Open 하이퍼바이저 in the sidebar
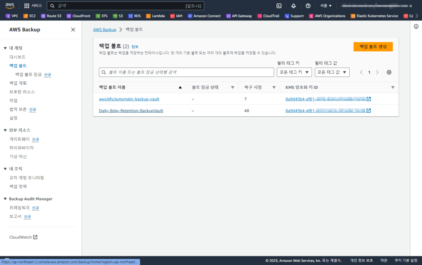This screenshot has width=422, height=265. click(21, 148)
